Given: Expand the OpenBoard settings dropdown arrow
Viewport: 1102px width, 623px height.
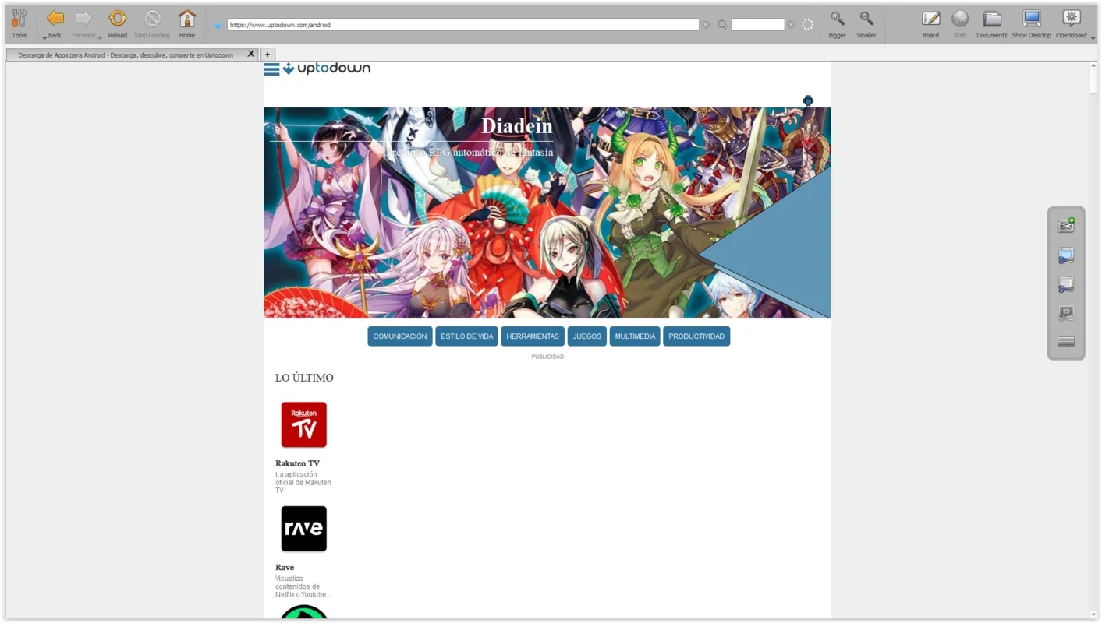Looking at the screenshot, I should click(1093, 37).
